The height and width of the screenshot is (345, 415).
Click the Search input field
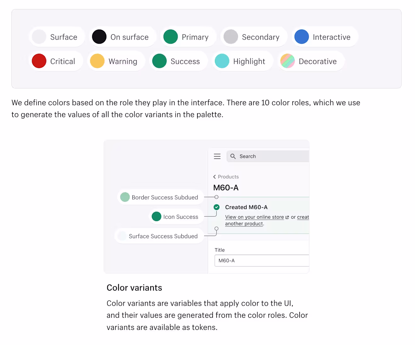268,156
